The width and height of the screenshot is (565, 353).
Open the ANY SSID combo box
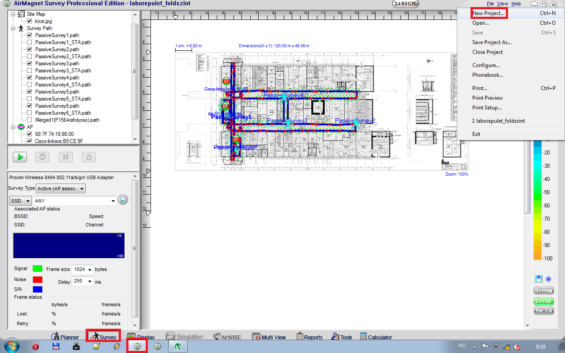pyautogui.click(x=75, y=201)
